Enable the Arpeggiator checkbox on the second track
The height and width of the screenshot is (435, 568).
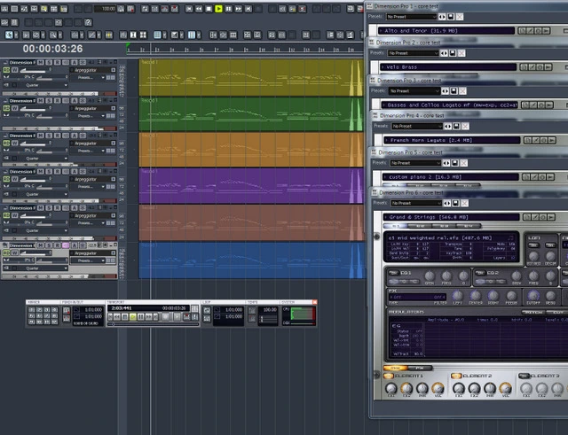pos(72,108)
